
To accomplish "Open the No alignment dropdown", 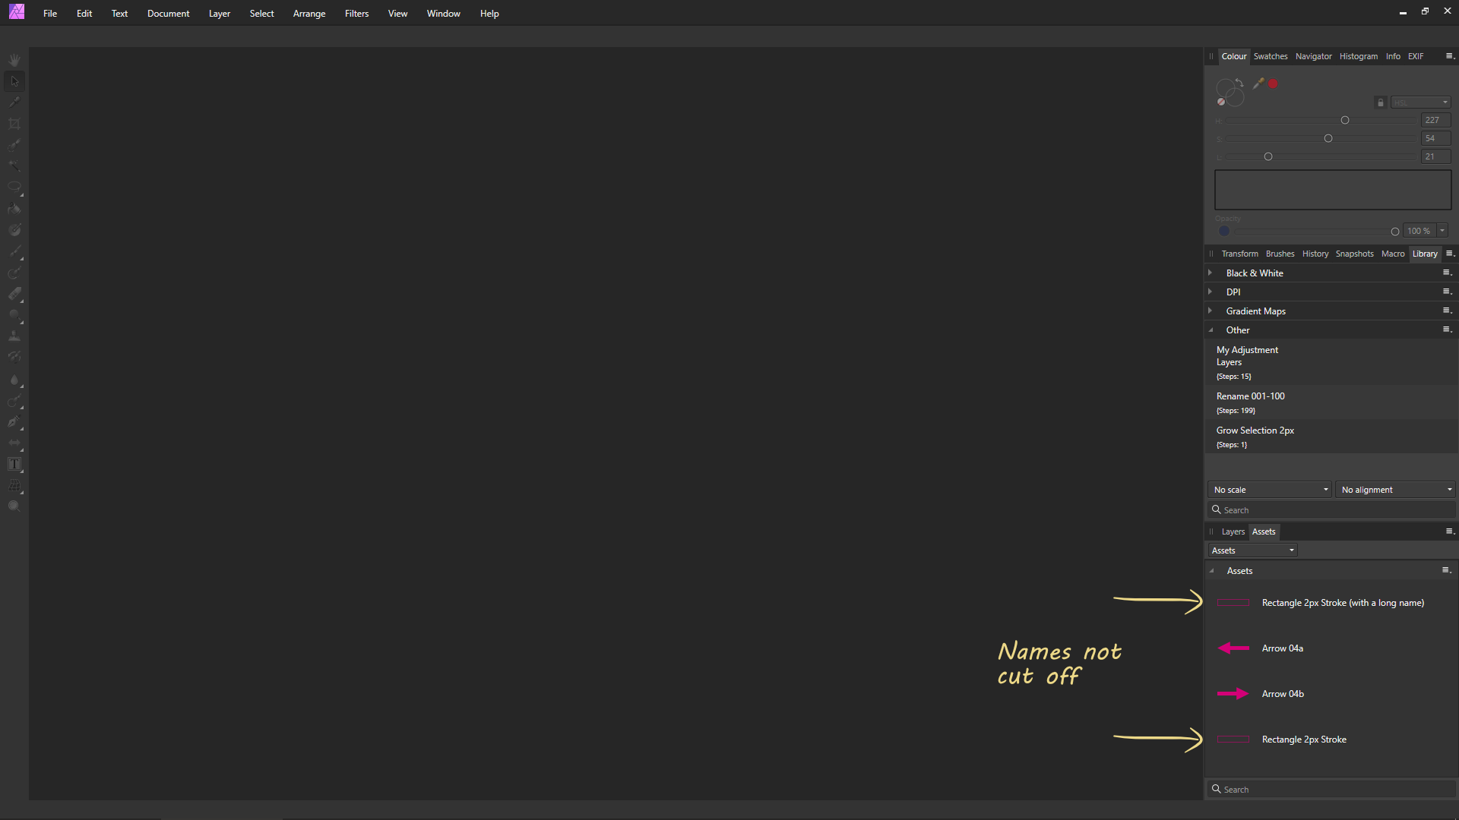I will click(x=1396, y=490).
